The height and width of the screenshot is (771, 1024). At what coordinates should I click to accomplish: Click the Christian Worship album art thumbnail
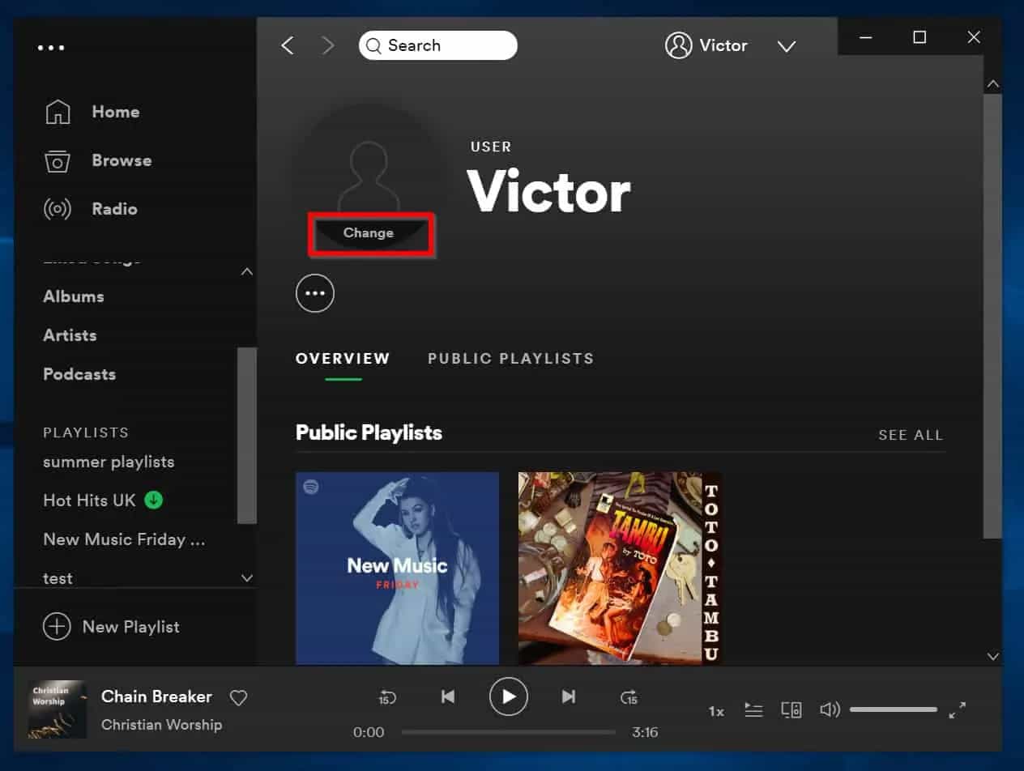pyautogui.click(x=58, y=709)
